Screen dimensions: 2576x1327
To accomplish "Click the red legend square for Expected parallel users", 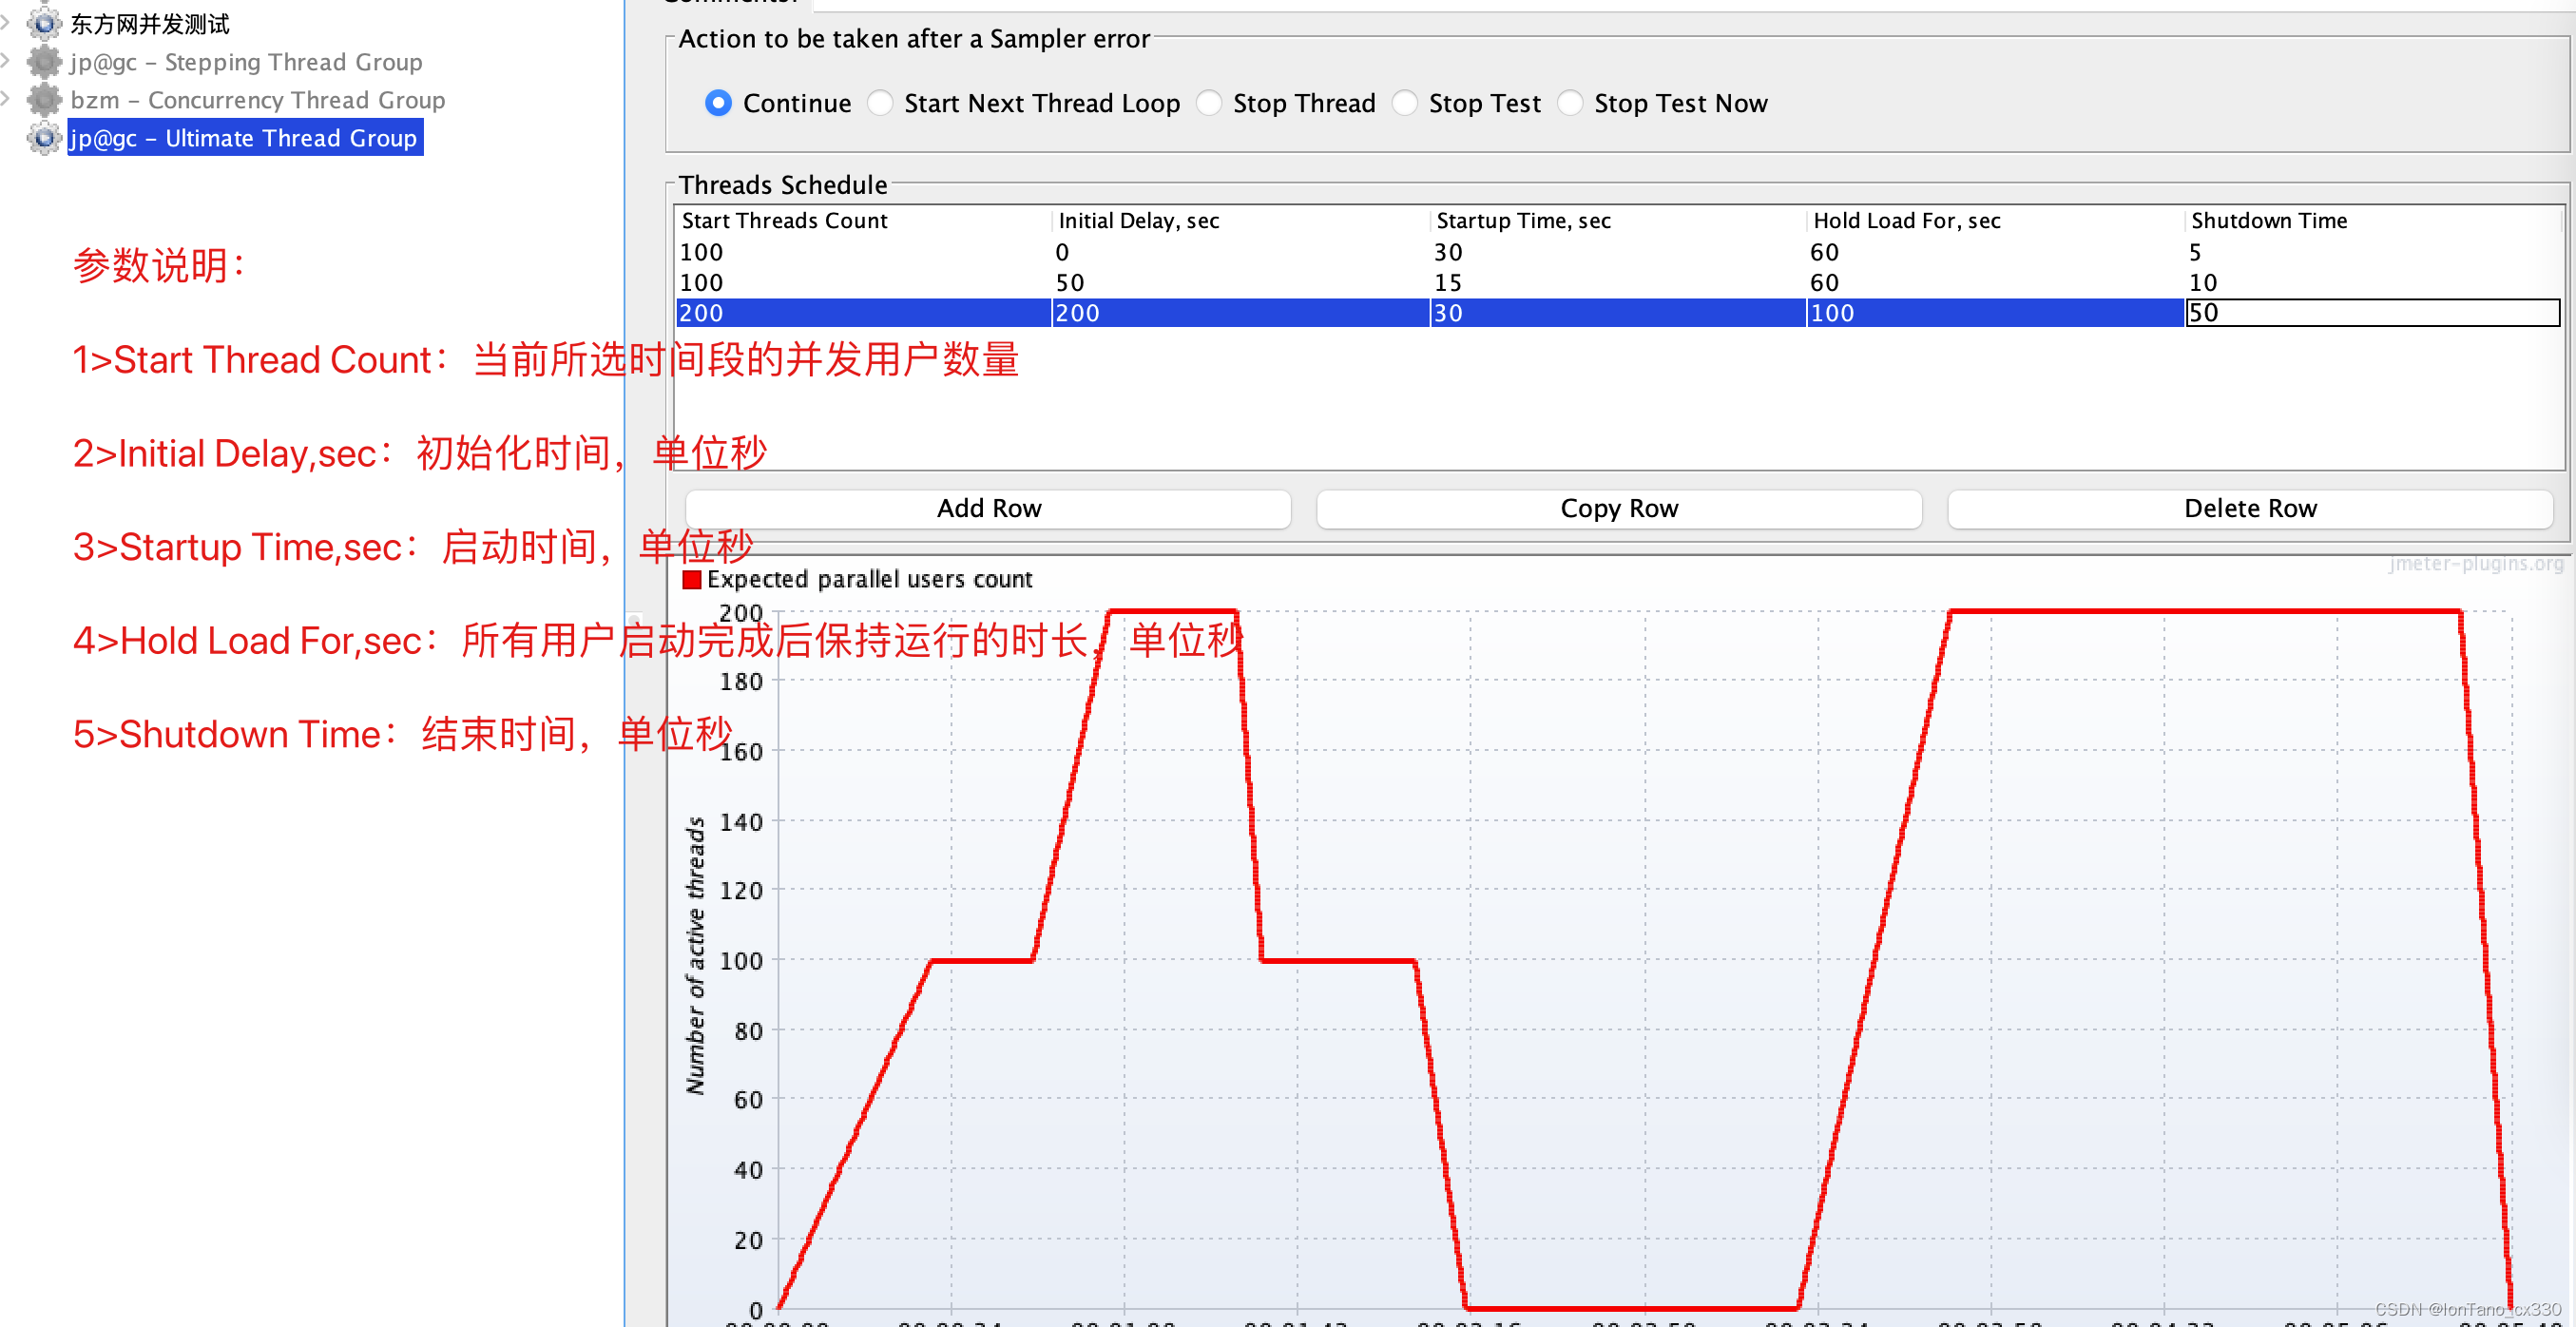I will 691,579.
